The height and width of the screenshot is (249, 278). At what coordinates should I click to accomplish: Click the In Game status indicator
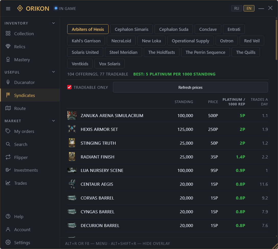(x=65, y=8)
